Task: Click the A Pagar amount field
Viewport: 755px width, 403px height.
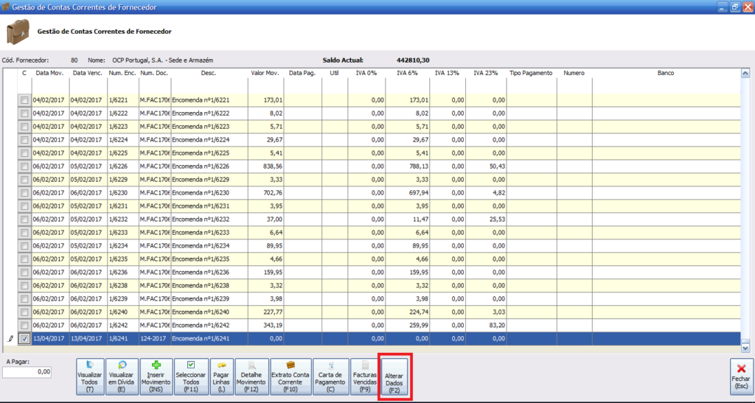Action: coord(27,373)
